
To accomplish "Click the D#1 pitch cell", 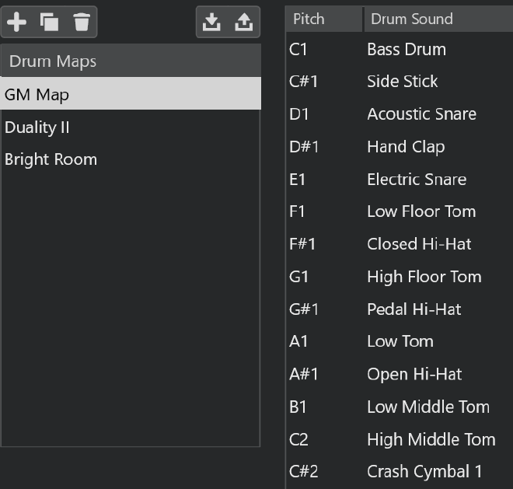I will pyautogui.click(x=304, y=147).
